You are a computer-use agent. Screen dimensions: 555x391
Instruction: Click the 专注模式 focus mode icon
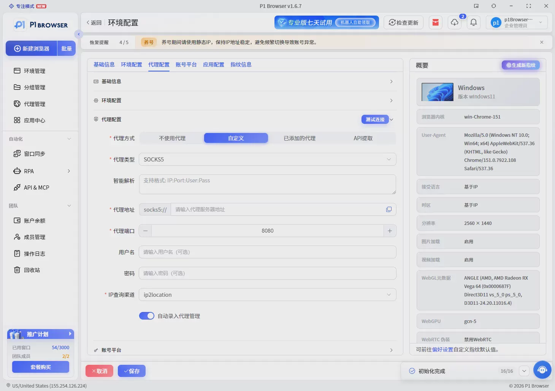(x=11, y=6)
